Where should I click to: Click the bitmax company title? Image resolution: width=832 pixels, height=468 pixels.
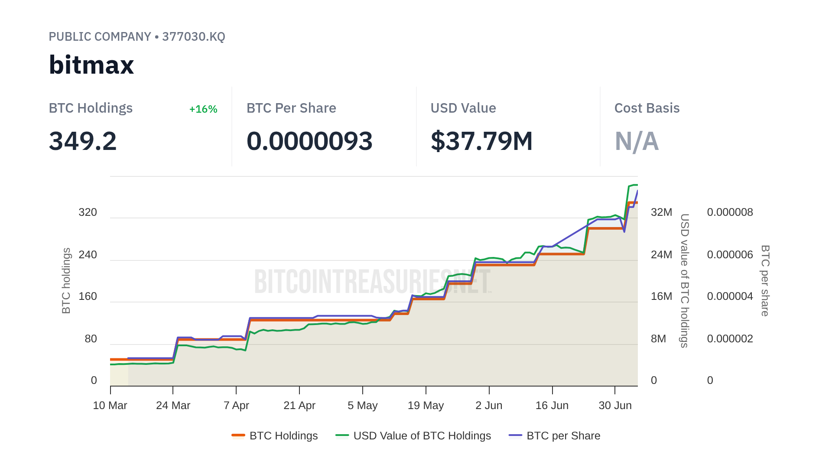(91, 65)
